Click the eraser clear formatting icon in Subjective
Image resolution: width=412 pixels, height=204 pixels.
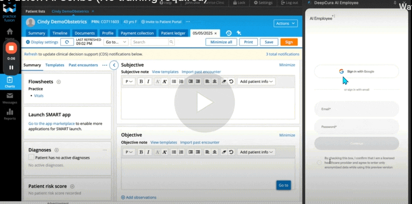(x=224, y=82)
